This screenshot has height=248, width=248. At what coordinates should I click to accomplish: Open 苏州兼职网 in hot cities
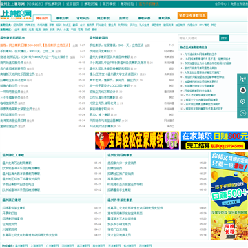(145, 245)
